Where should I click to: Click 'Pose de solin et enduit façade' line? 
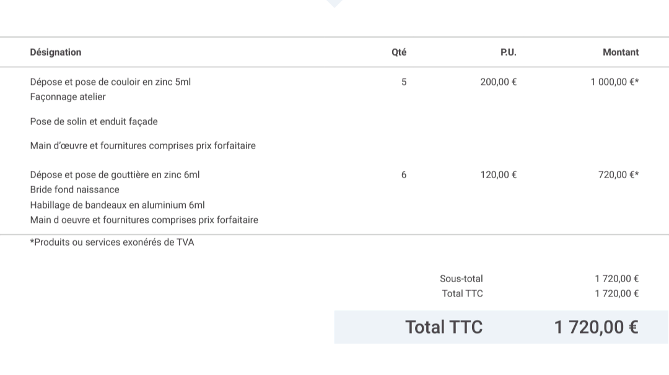point(94,121)
